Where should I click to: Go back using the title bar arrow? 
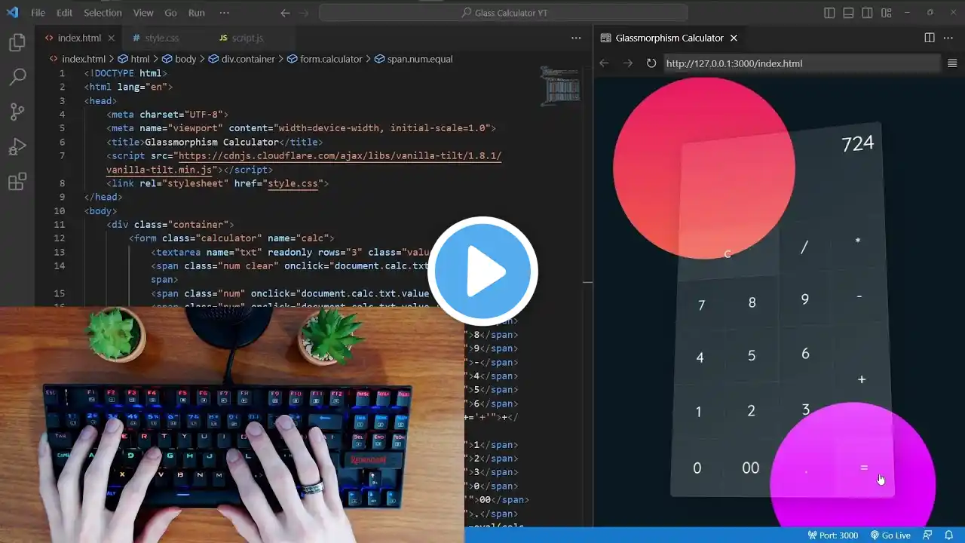pyautogui.click(x=285, y=13)
